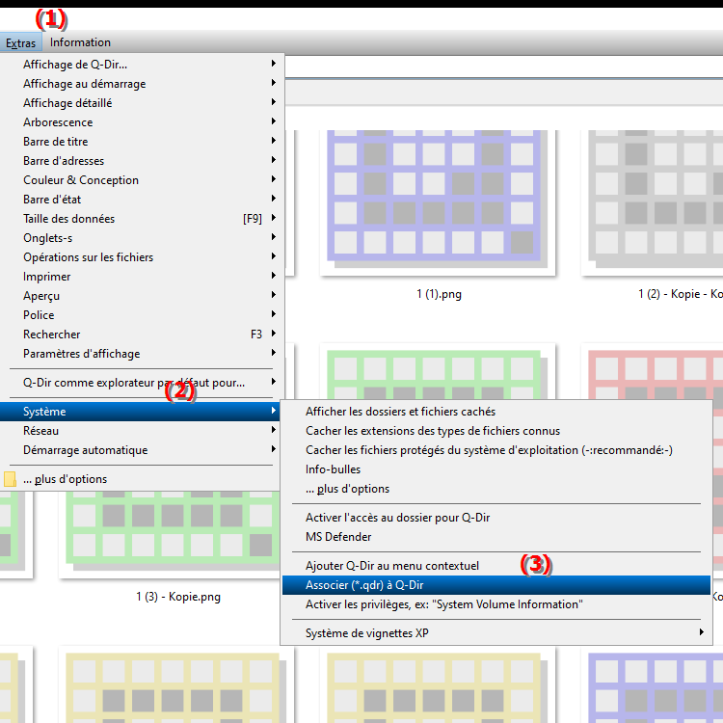This screenshot has width=723, height=723.
Task: Toggle Cacher les fichiers protégés du système
Action: point(496,450)
